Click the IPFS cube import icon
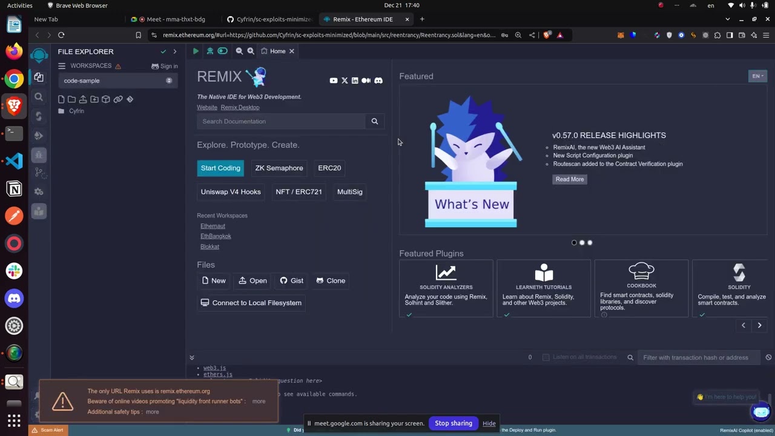This screenshot has height=436, width=775. click(x=106, y=99)
